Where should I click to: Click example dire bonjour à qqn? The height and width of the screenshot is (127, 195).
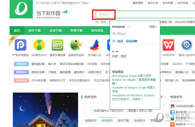tap(132, 76)
